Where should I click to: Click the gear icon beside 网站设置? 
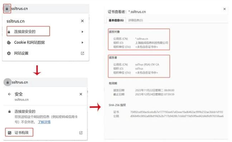(9, 53)
